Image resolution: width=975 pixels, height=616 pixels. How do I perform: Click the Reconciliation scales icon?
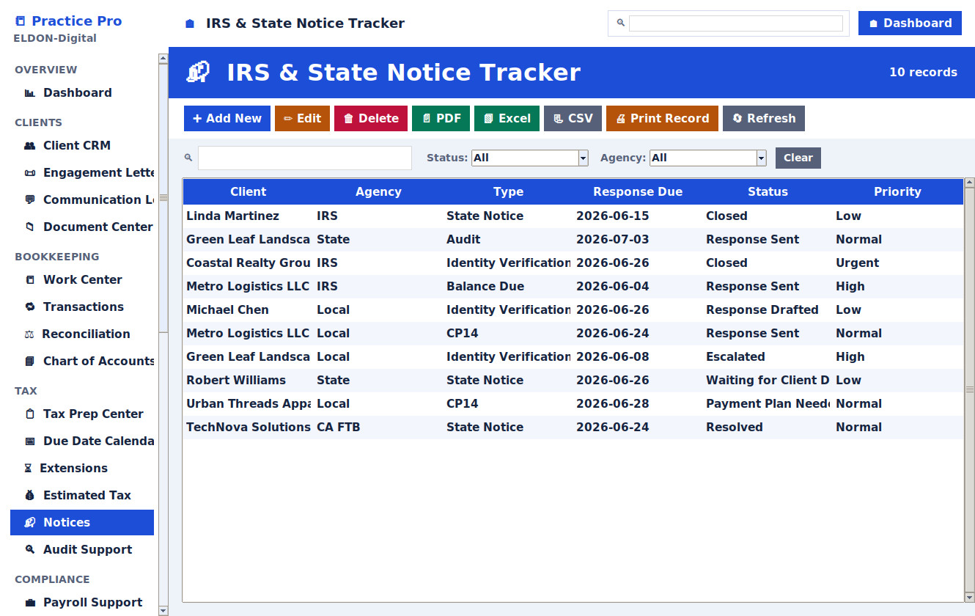(29, 334)
